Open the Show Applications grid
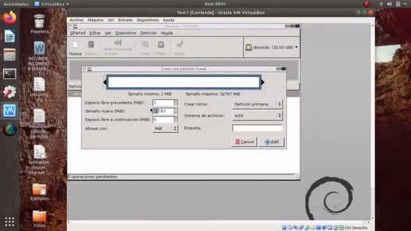The height and width of the screenshot is (231, 411). click(x=10, y=221)
